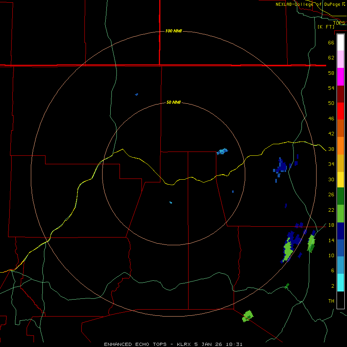Click the medium blue legend swatch
347x347 pixels.
coord(340,248)
